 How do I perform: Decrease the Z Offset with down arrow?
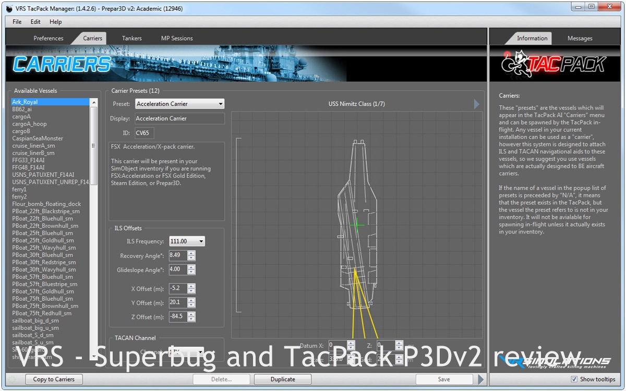click(x=191, y=320)
